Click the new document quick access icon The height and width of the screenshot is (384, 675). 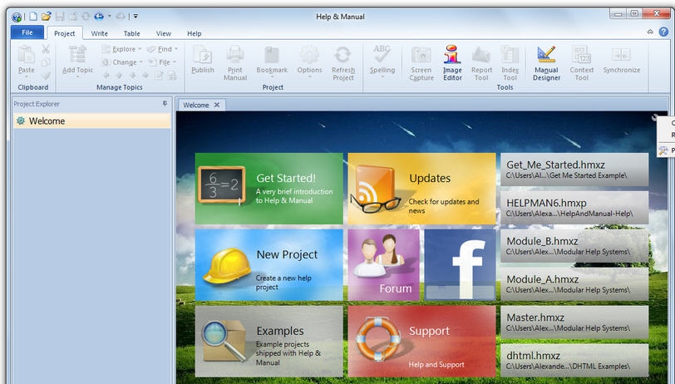33,17
